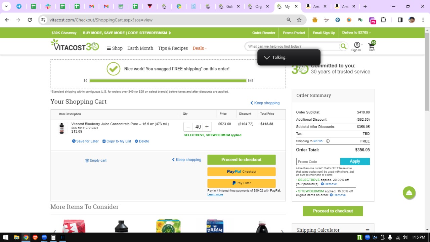The height and width of the screenshot is (242, 430).
Task: Open Promo Pocket
Action: [x=294, y=33]
